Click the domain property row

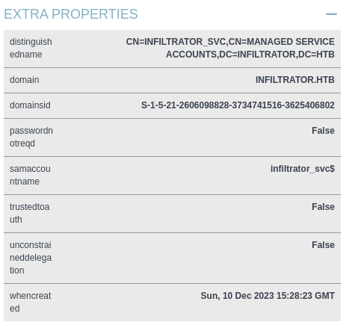[x=172, y=80]
